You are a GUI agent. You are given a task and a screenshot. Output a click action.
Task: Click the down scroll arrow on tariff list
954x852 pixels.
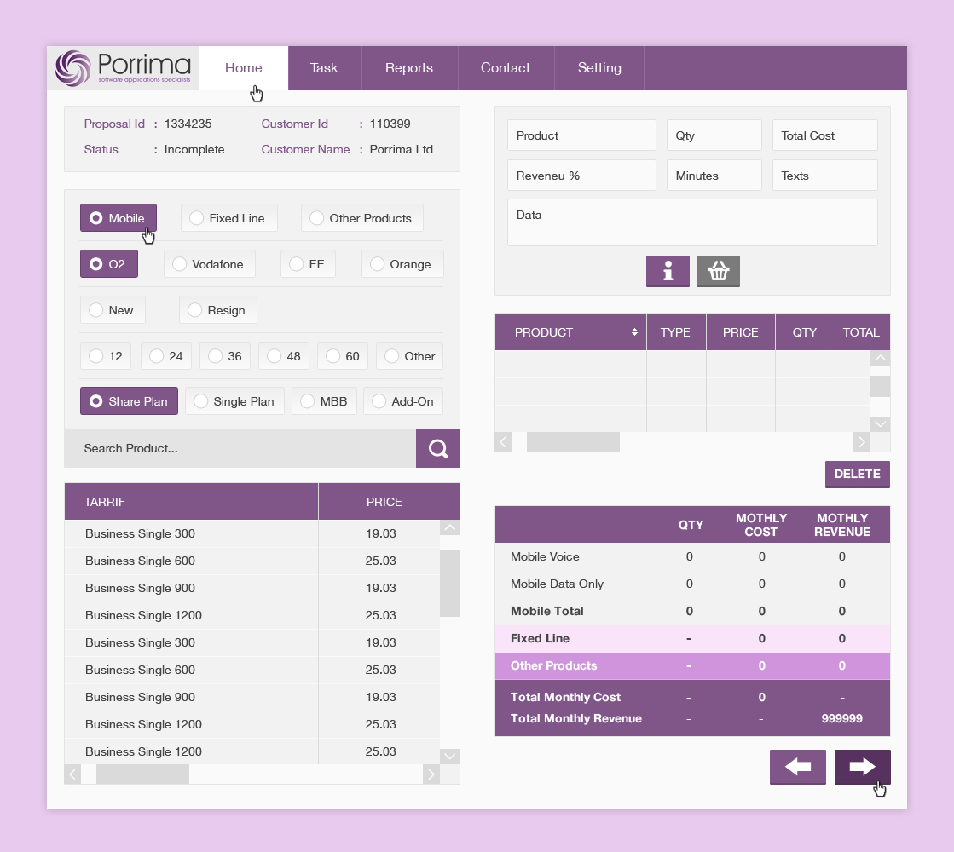449,756
